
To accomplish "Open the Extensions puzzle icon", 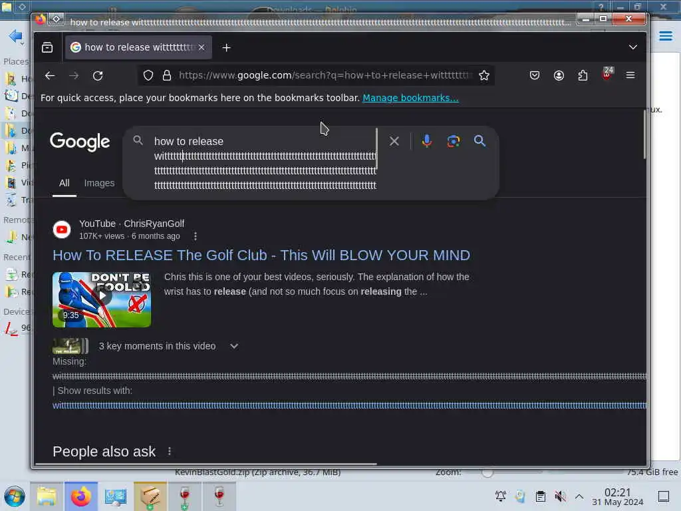I will tap(583, 76).
